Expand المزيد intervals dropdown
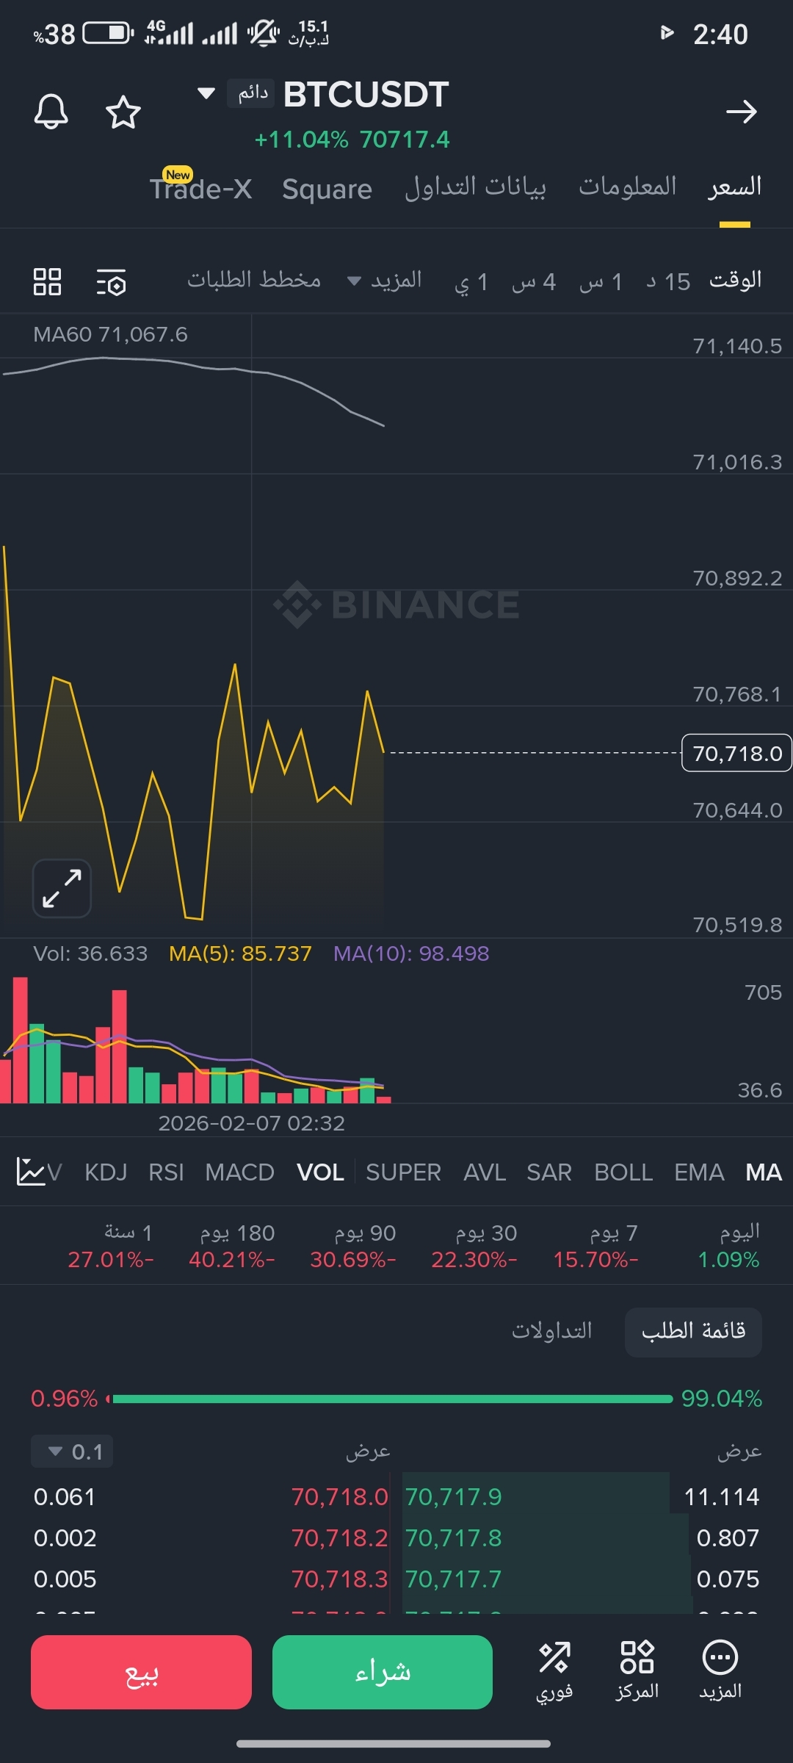The height and width of the screenshot is (1763, 793). click(385, 281)
